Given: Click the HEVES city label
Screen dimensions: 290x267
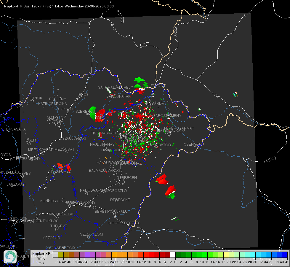Looking at the screenshot, I should coord(25,174).
